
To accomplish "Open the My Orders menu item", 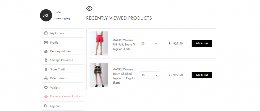I will [63, 33].
